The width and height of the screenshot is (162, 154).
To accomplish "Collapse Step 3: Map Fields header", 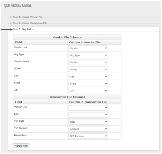I will pyautogui.click(x=84, y=29).
